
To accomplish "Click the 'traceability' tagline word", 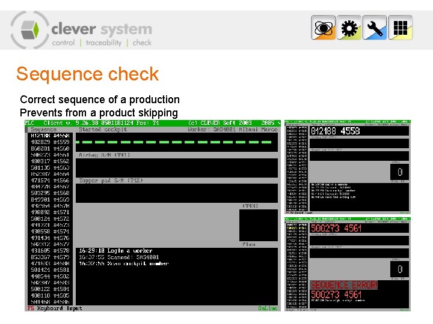I will [103, 43].
